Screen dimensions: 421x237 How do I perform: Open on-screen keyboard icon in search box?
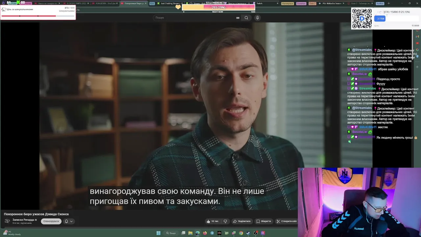[x=238, y=18]
